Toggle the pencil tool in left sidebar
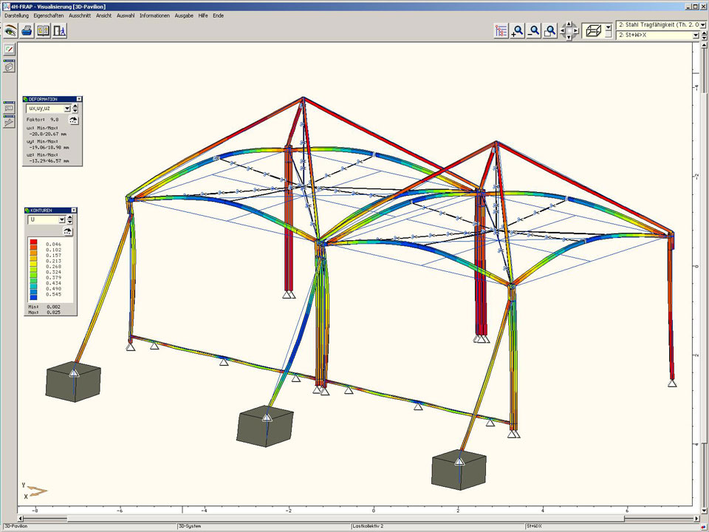 click(9, 50)
